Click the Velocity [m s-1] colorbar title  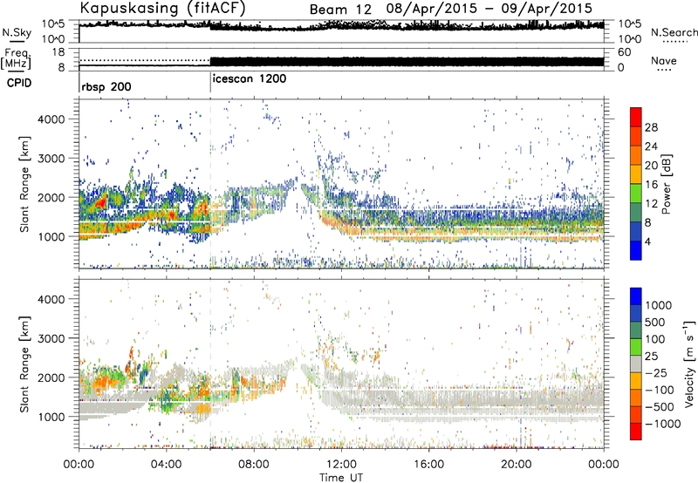689,364
